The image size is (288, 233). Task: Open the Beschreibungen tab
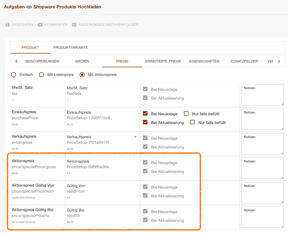click(42, 61)
